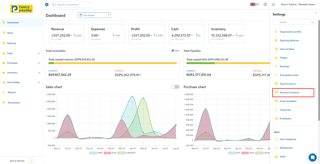The width and height of the screenshot is (320, 164).
Task: Click the Plugins puzzle icon in Settings
Action: [276, 58]
